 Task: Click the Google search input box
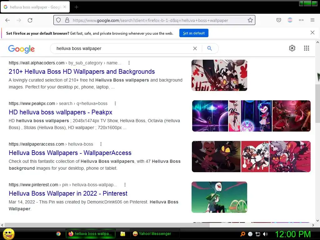pos(122,48)
